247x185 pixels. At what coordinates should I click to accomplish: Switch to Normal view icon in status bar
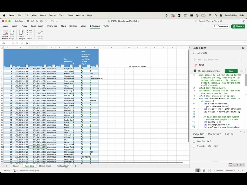(x=198, y=170)
